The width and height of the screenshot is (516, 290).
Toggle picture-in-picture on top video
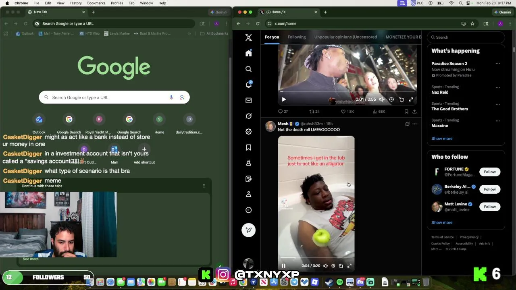click(x=402, y=99)
